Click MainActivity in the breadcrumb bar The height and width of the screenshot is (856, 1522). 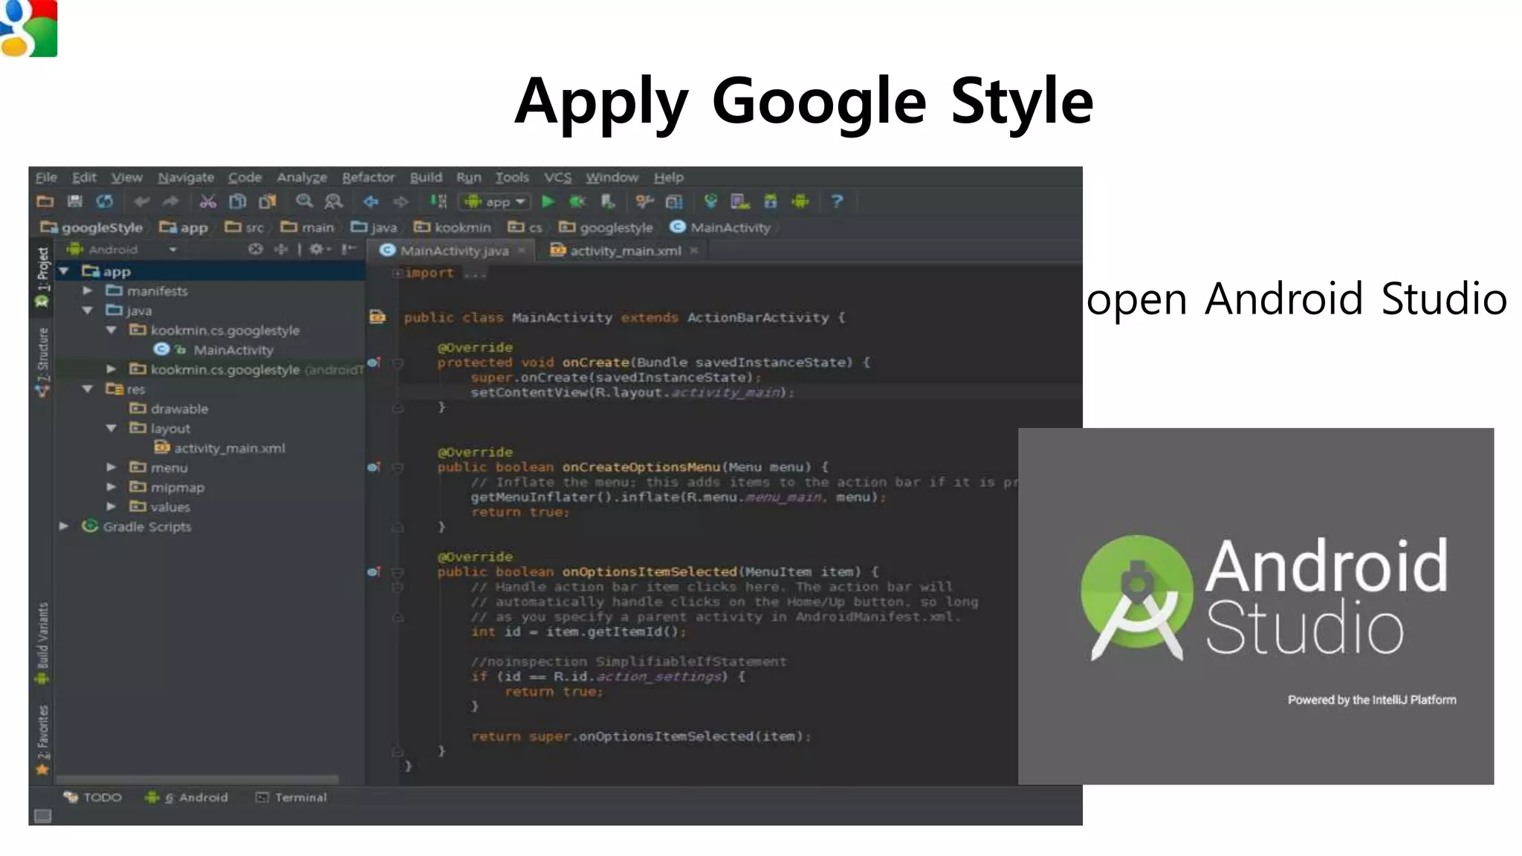[721, 227]
